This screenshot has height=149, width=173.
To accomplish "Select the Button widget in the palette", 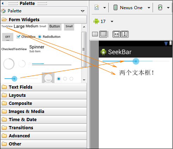I will click(x=55, y=27).
